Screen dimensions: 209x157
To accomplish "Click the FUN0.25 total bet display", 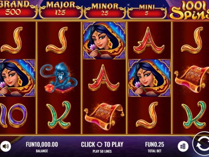I will pyautogui.click(x=155, y=144).
